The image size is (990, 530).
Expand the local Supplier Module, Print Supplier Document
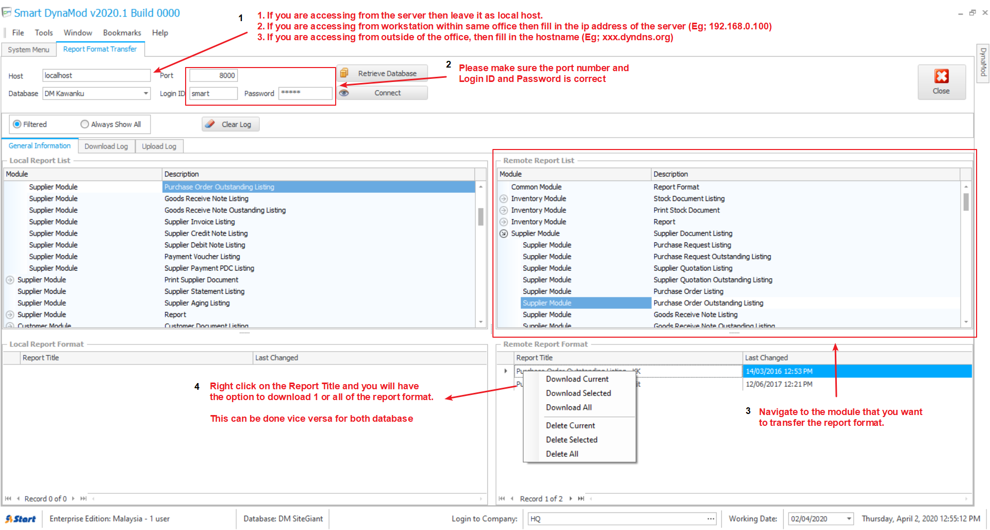[x=10, y=280]
